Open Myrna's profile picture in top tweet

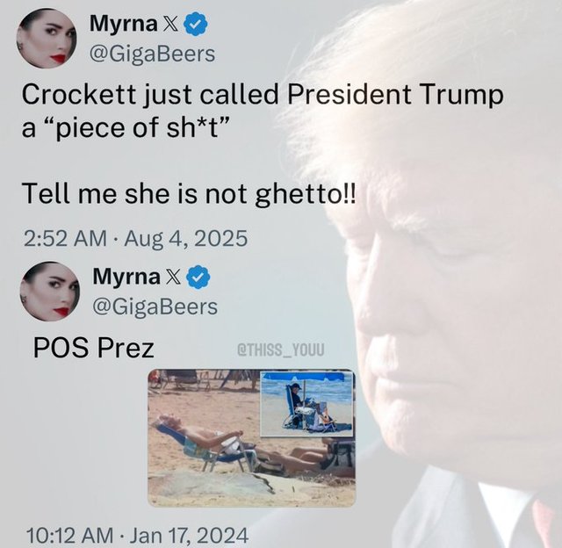47,39
